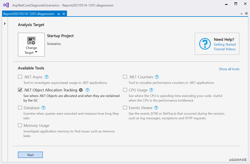Pin the Report diagsession tab
The height and width of the screenshot is (164, 250).
[59, 14]
